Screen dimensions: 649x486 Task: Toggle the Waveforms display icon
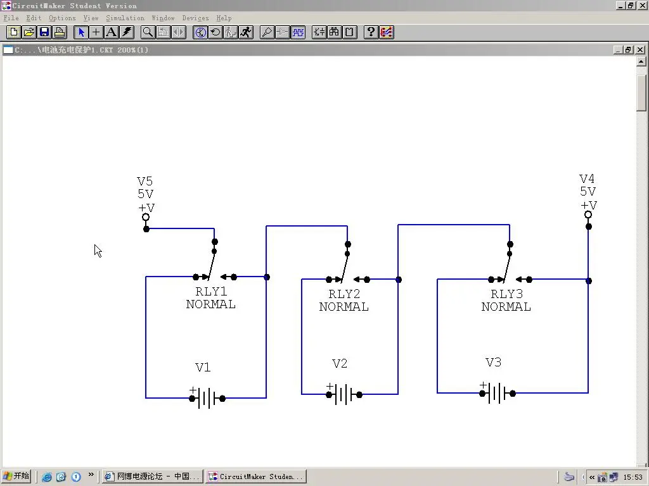(x=298, y=32)
